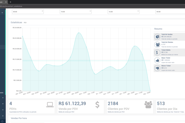The image size is (185, 123).
Task: Click the Vendas Por hora heading
Action: point(19,118)
